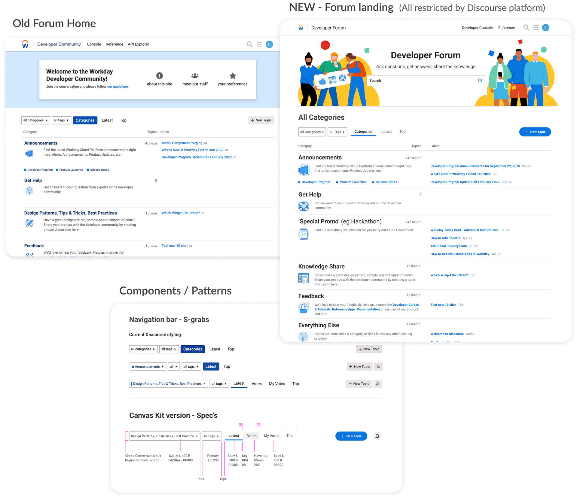Open 'All tags' dropdown in Canvas Kit spec
This screenshot has width=577, height=498.
211,436
